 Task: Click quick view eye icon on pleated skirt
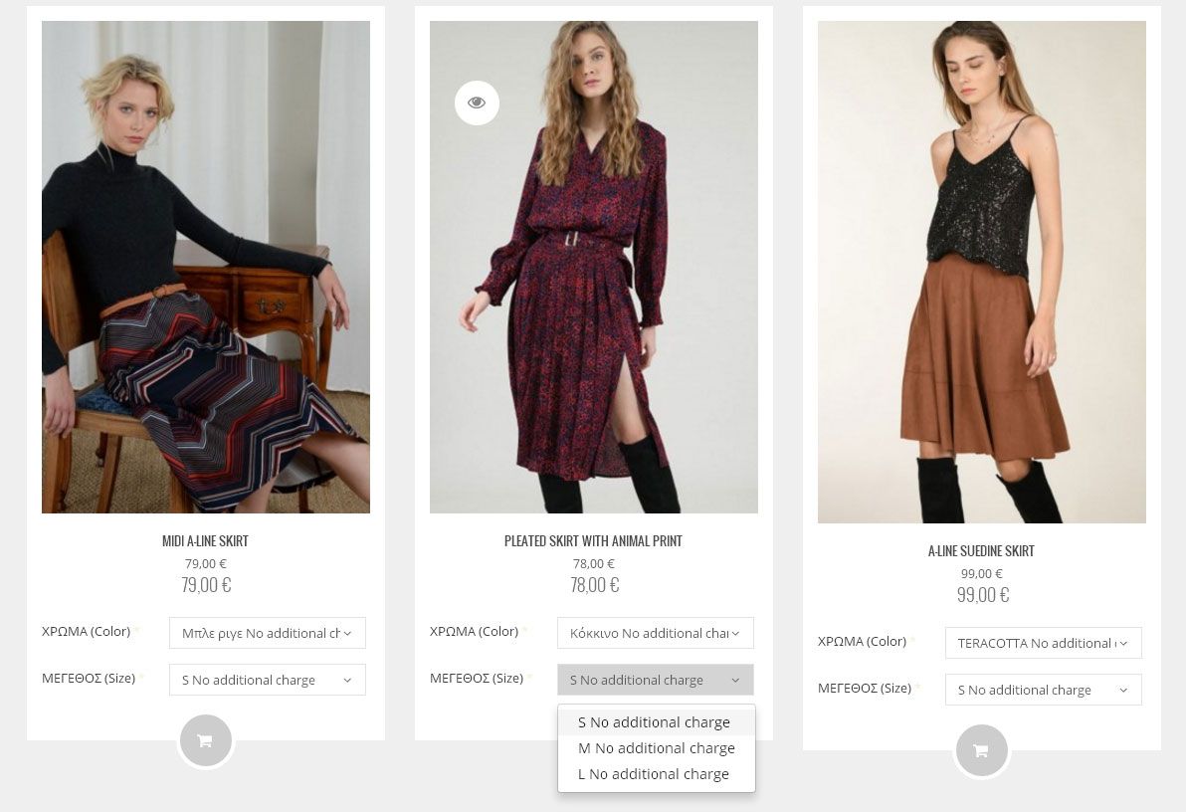click(x=477, y=102)
